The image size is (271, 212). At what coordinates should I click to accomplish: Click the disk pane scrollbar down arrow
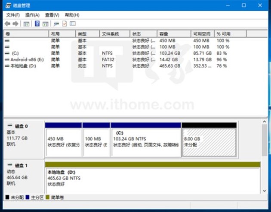(x=265, y=191)
